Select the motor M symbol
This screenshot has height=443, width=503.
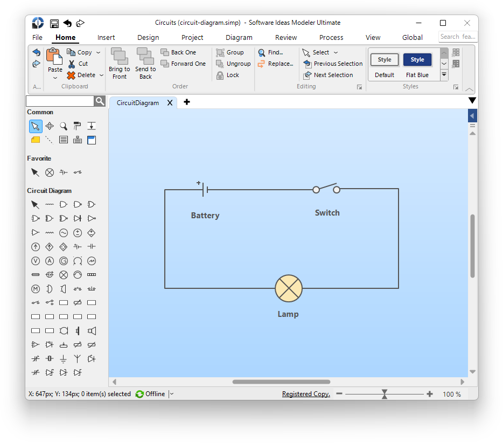click(x=36, y=289)
